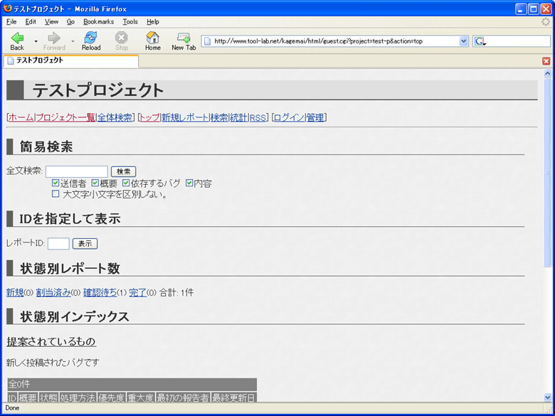Open the Forward button history dropdown arrow

(72, 41)
